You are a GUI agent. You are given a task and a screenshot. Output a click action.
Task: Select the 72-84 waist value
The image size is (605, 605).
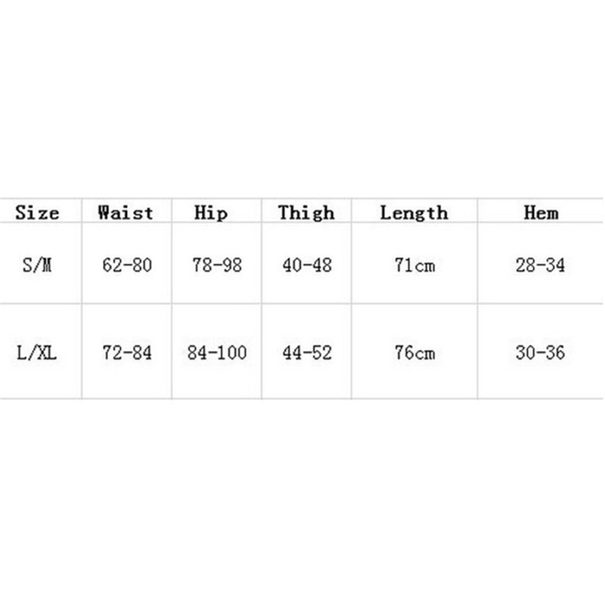(126, 353)
